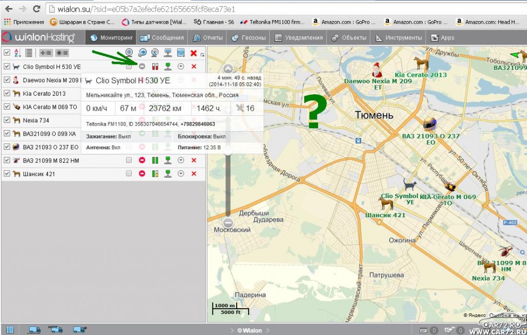The image size is (527, 335).
Task: Click green data bars in ВАЗ 21099 M 822 HM row
Action: [x=155, y=160]
